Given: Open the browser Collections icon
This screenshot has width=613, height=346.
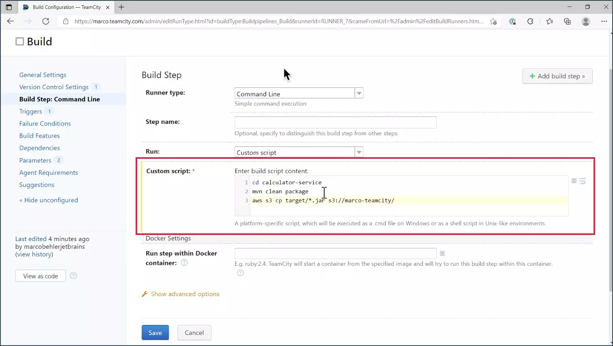Looking at the screenshot, I should point(568,21).
